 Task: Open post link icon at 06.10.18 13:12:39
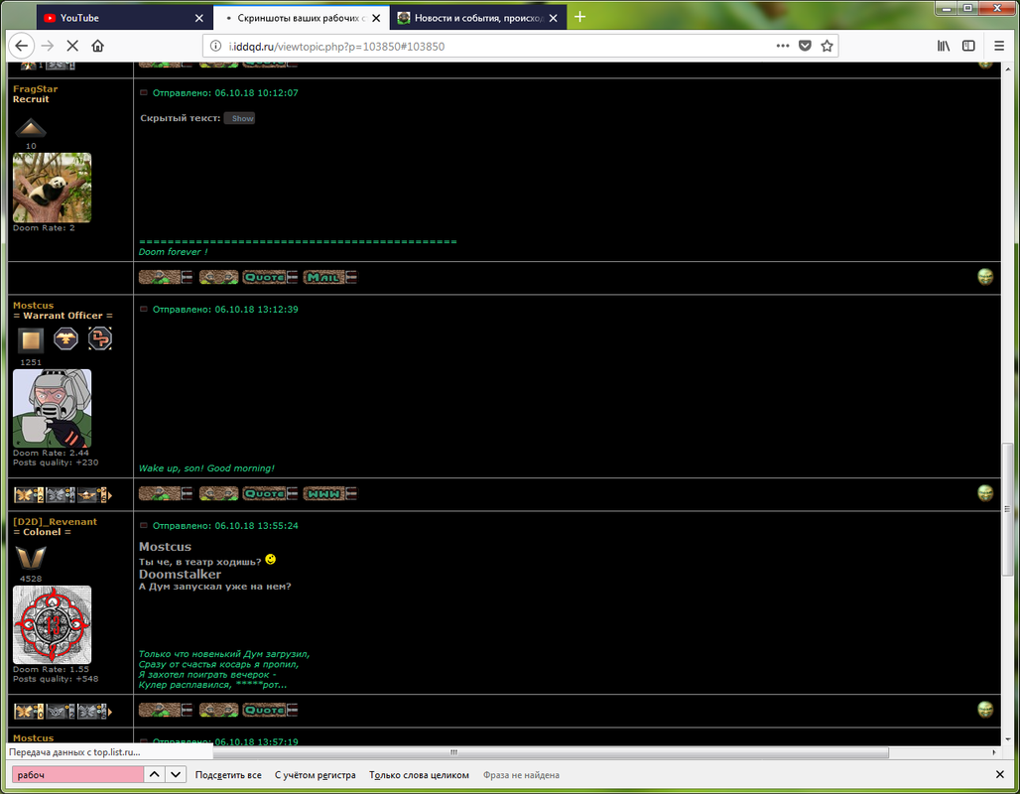[x=144, y=309]
